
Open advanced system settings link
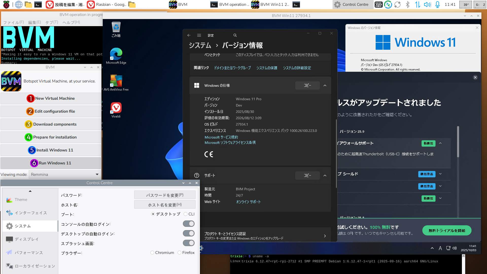pos(297,68)
